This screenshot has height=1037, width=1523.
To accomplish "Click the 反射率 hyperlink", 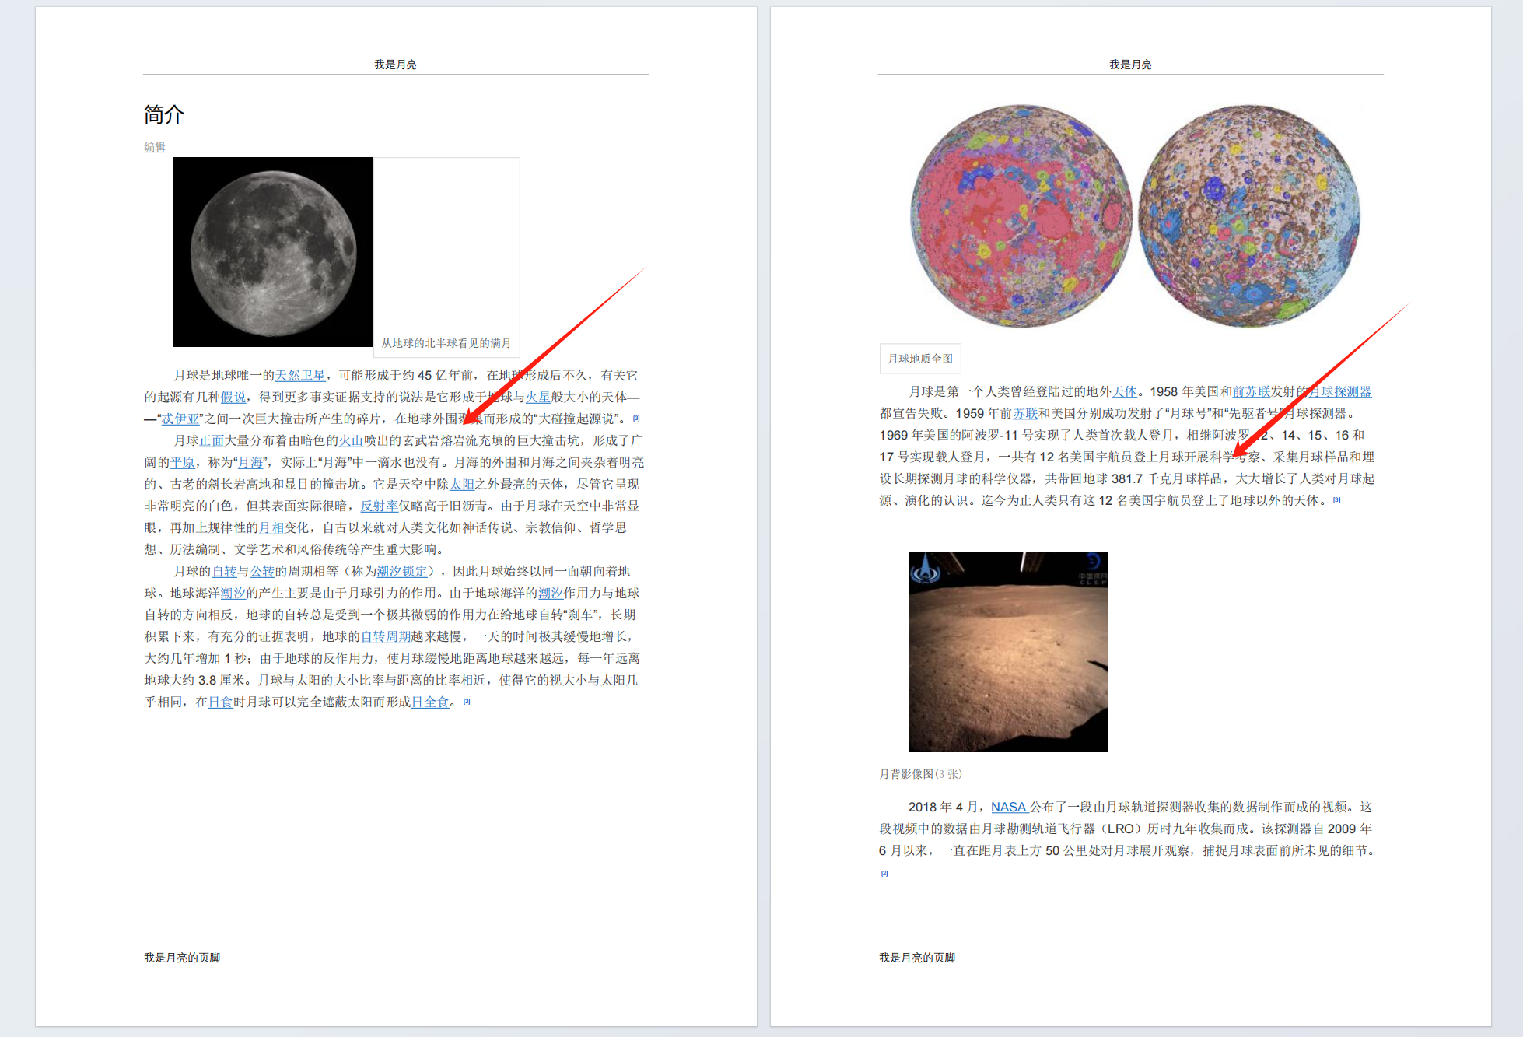I will coord(380,506).
